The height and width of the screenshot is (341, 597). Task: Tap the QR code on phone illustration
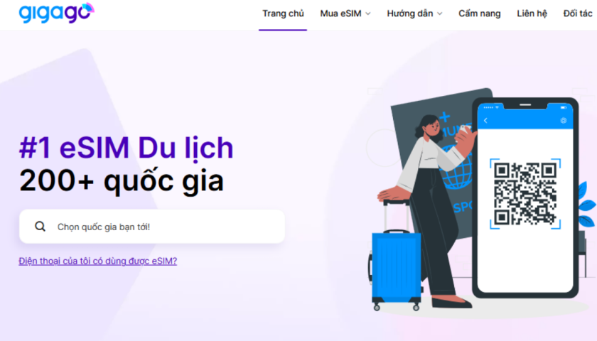point(525,194)
